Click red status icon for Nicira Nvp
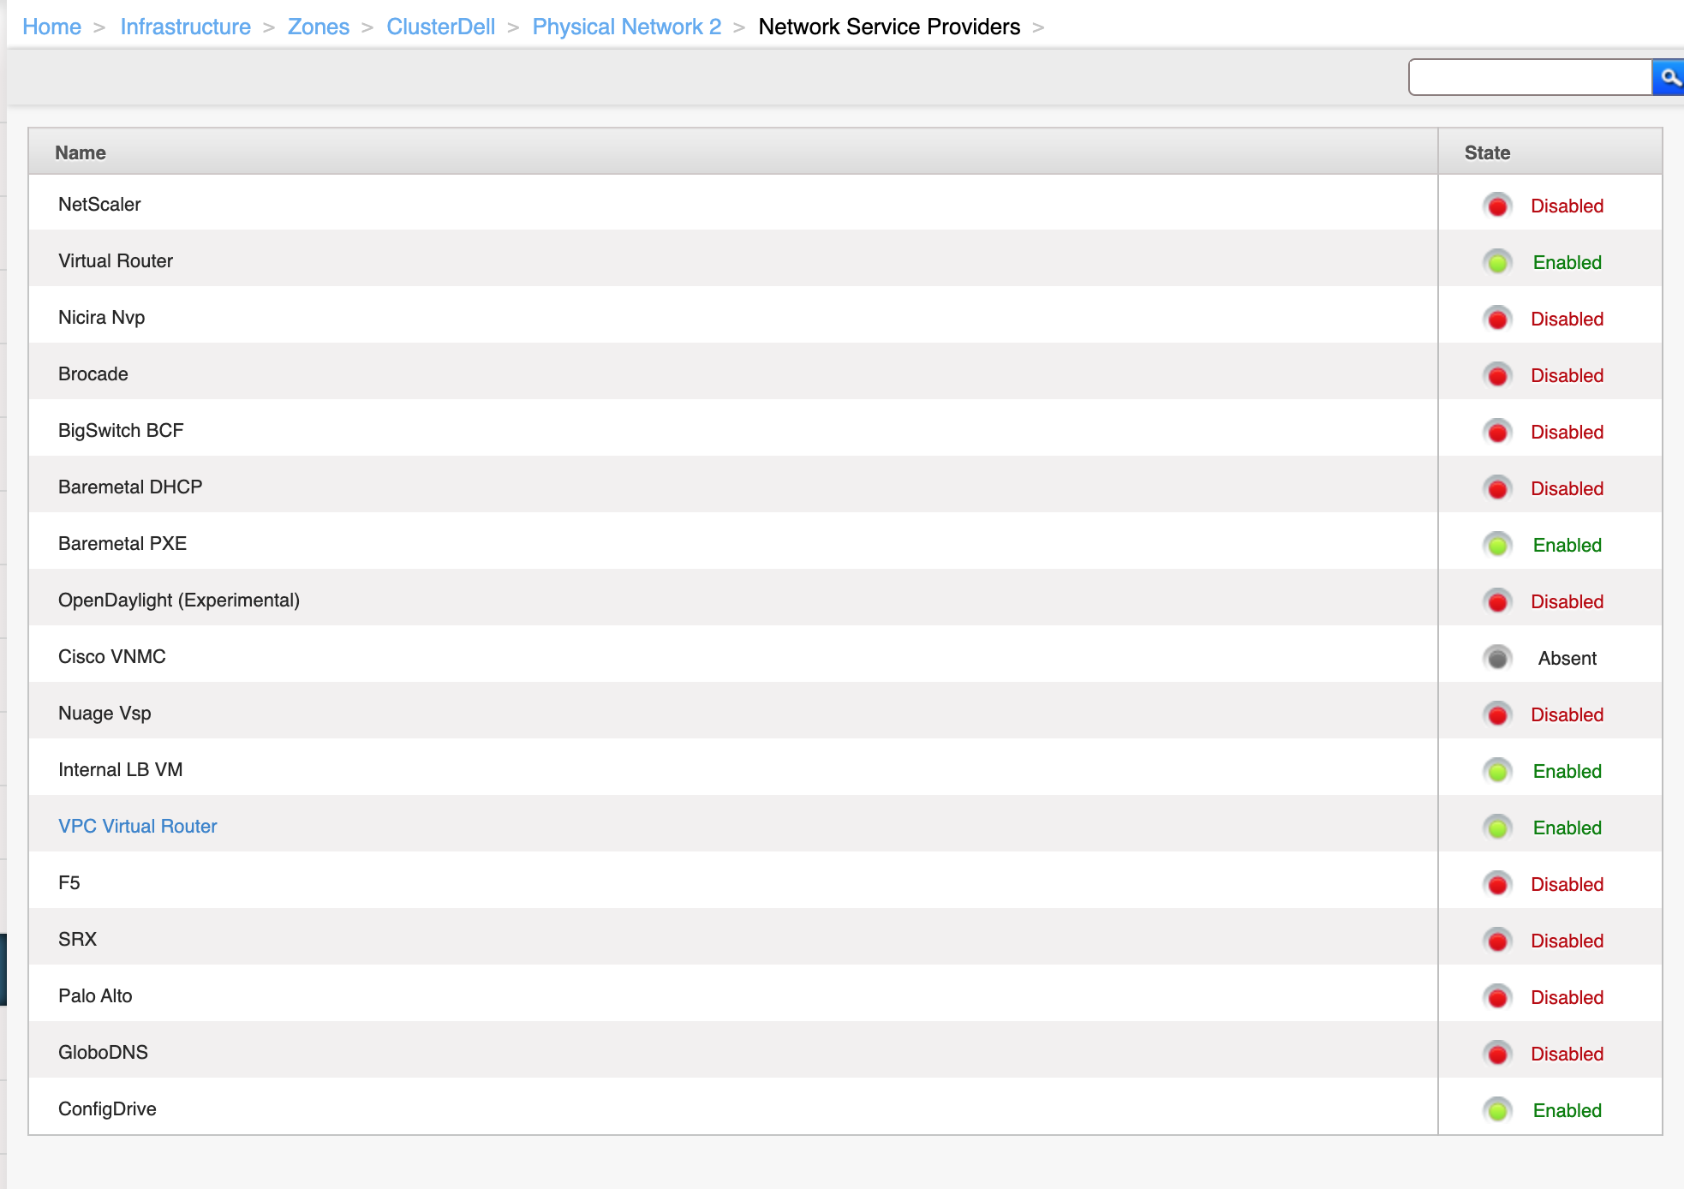This screenshot has width=1684, height=1189. point(1497,319)
